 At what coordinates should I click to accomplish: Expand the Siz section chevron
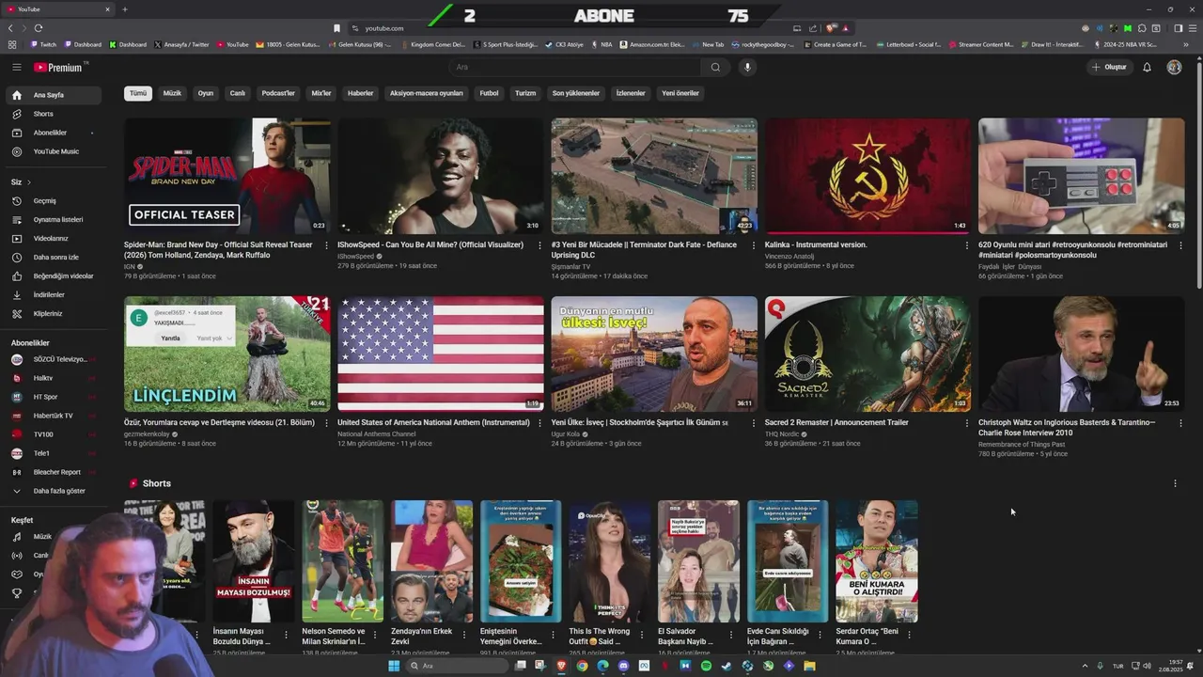coord(29,181)
